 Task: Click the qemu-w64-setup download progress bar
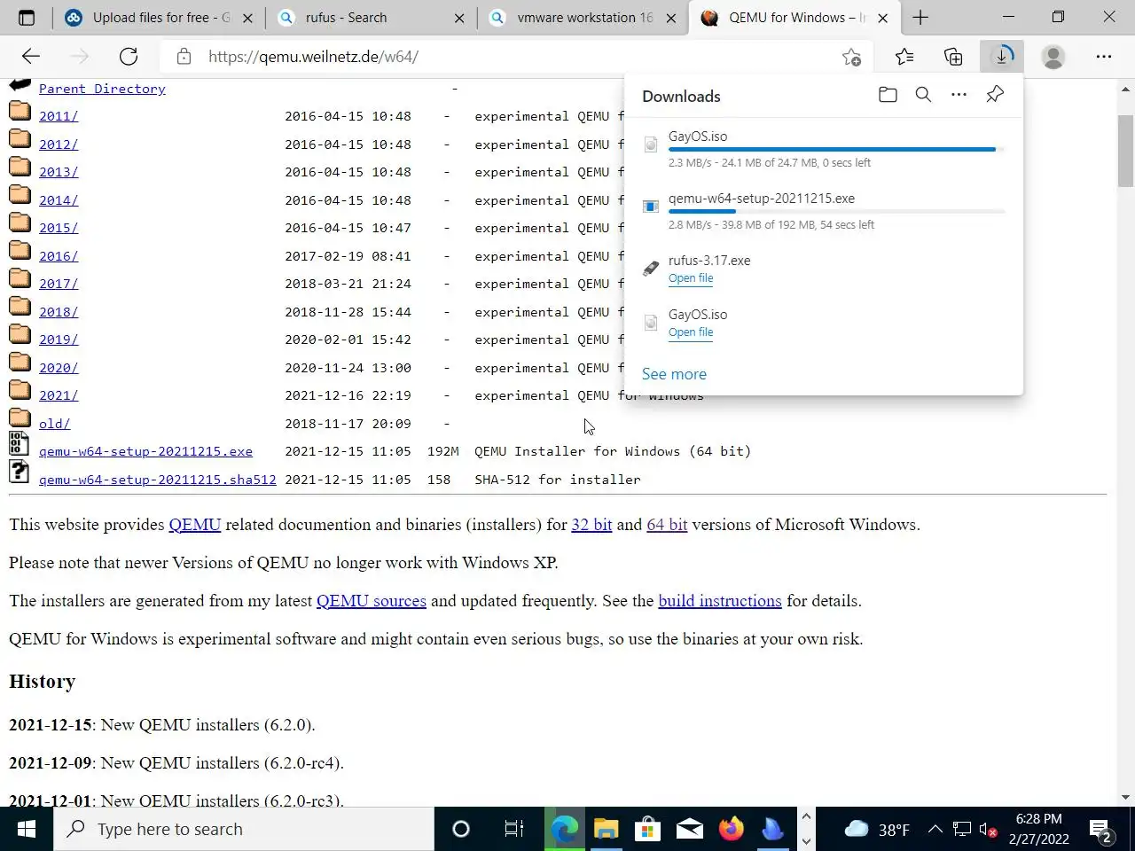(x=836, y=212)
